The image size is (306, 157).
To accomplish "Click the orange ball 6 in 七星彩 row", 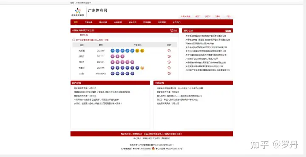I will coord(142,68).
